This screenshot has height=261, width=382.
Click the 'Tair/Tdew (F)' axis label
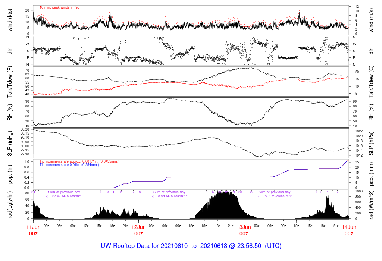click(x=10, y=82)
